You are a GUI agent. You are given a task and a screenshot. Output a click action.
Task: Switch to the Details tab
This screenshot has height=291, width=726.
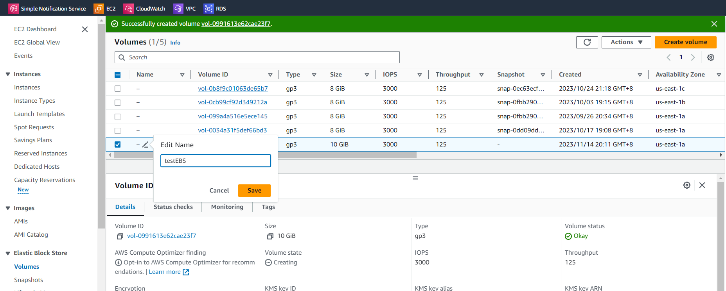tap(125, 207)
